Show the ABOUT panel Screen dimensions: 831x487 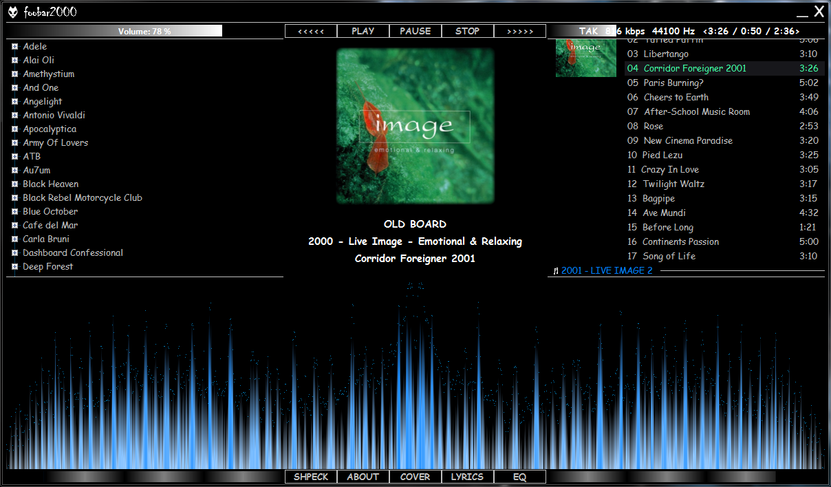click(x=363, y=477)
